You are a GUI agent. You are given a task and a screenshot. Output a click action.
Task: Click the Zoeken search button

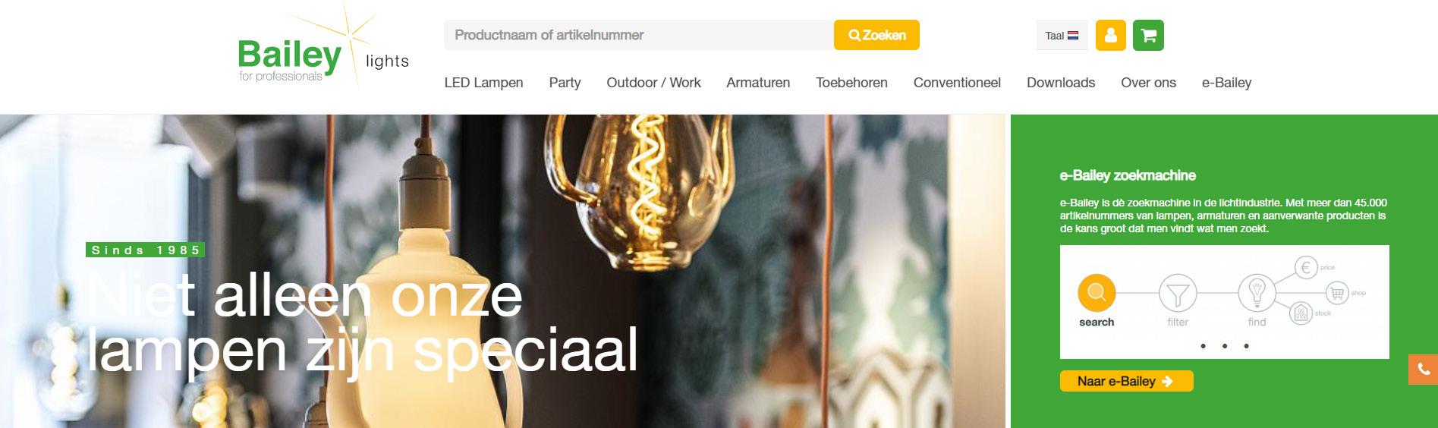(x=876, y=35)
